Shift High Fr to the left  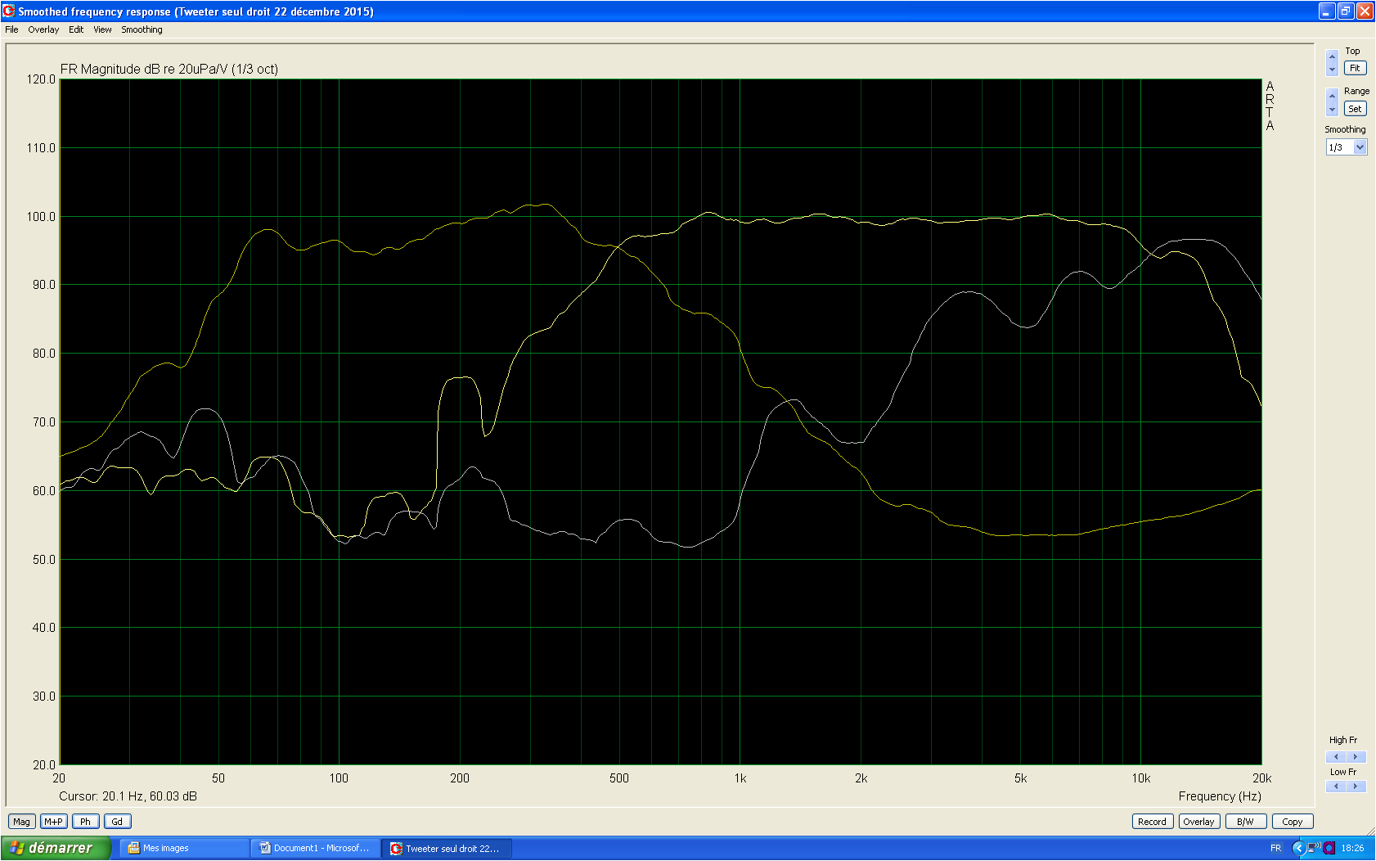(1336, 757)
